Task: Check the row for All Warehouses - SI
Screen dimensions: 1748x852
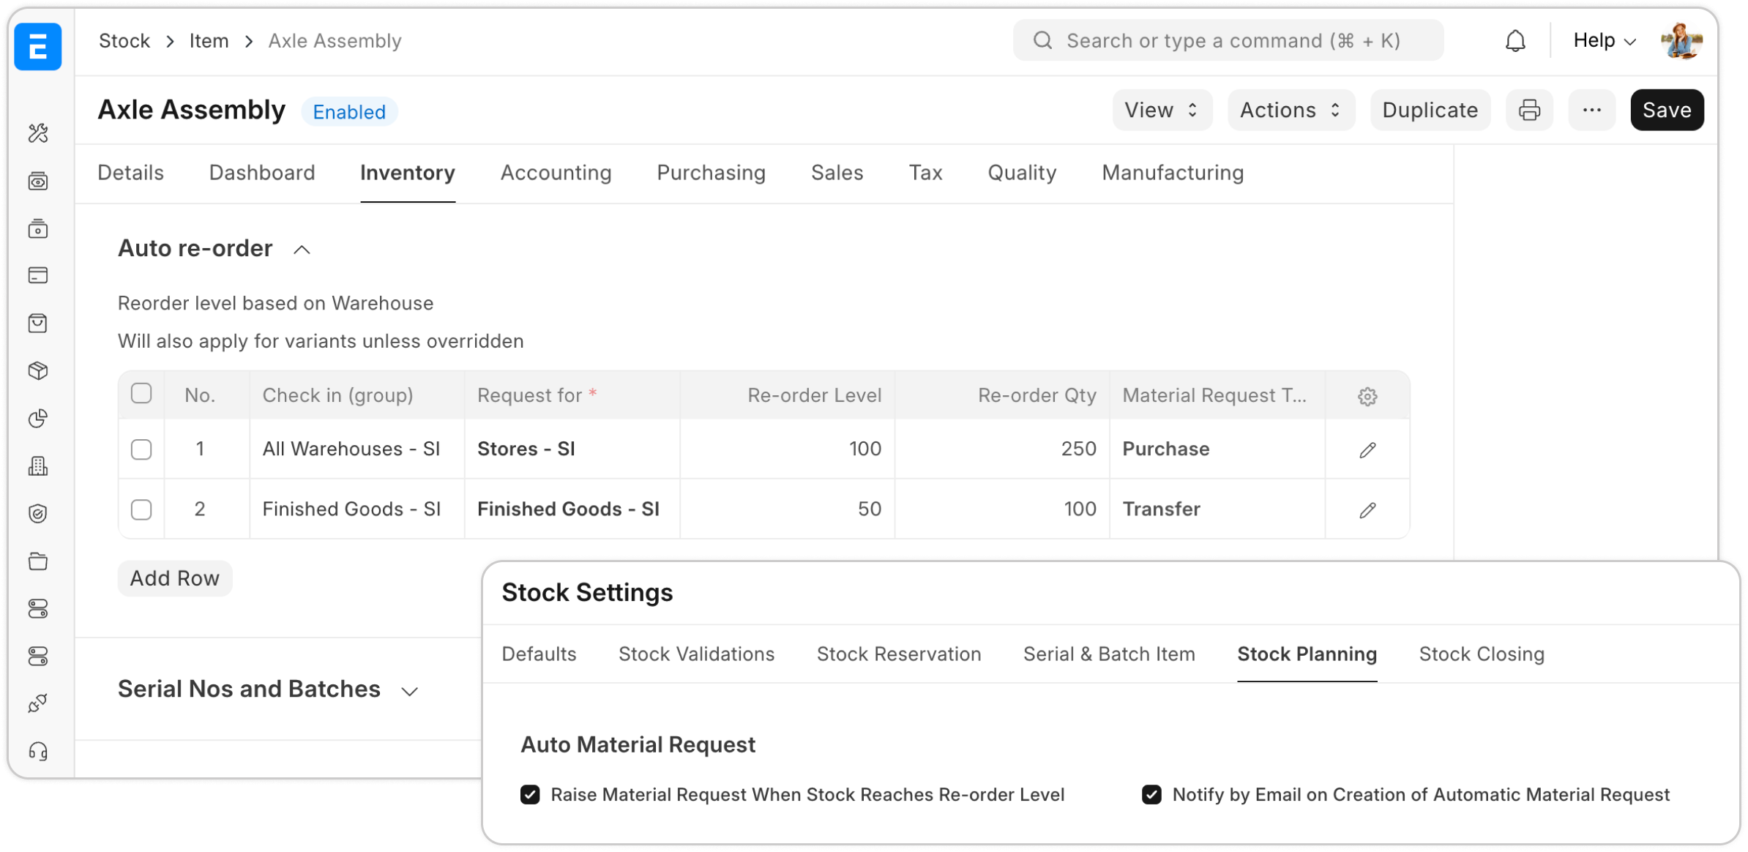Action: click(141, 449)
